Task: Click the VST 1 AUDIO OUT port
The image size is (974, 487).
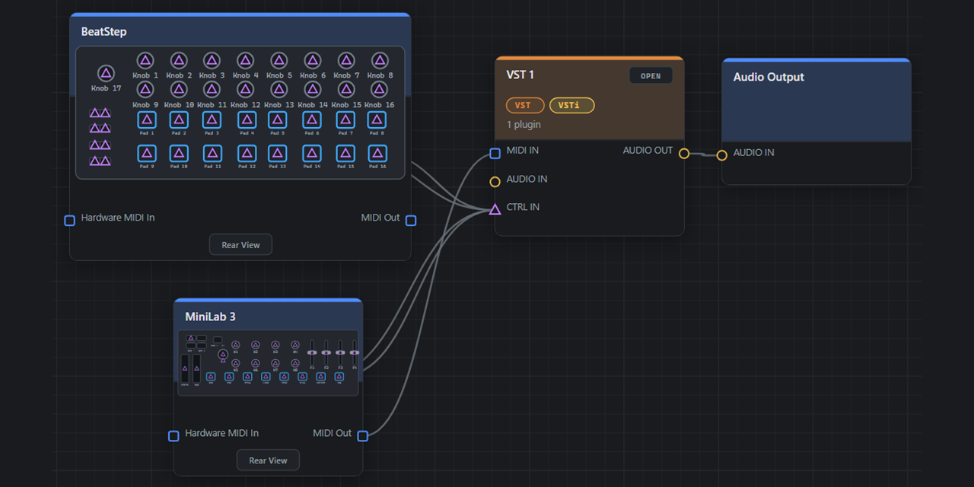Action: point(684,153)
